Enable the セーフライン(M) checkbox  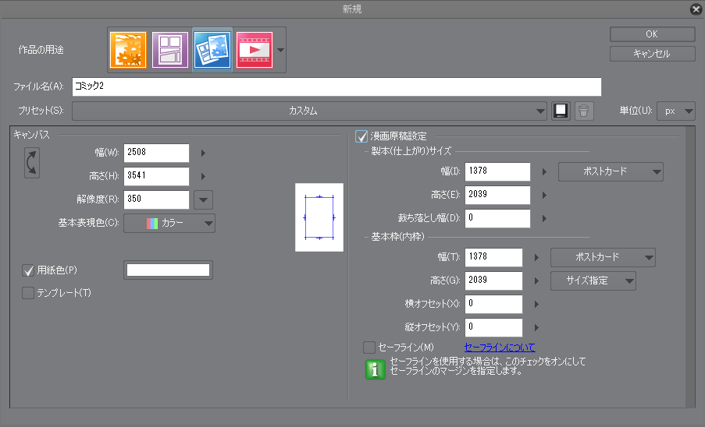tap(369, 348)
